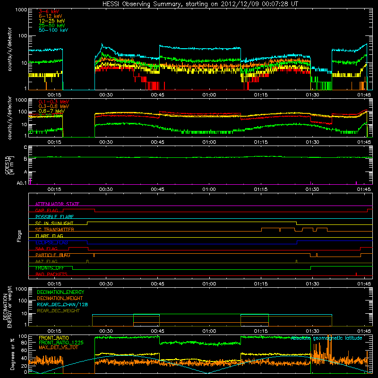
Task: Click the 00:30 time tick under the MeV panel
Action: click(106, 142)
